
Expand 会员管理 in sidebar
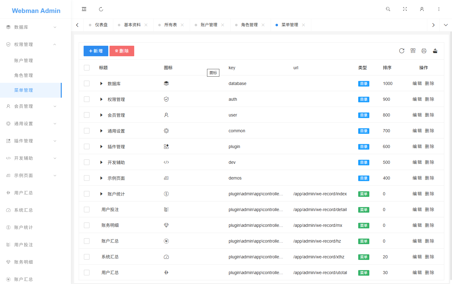(x=31, y=106)
